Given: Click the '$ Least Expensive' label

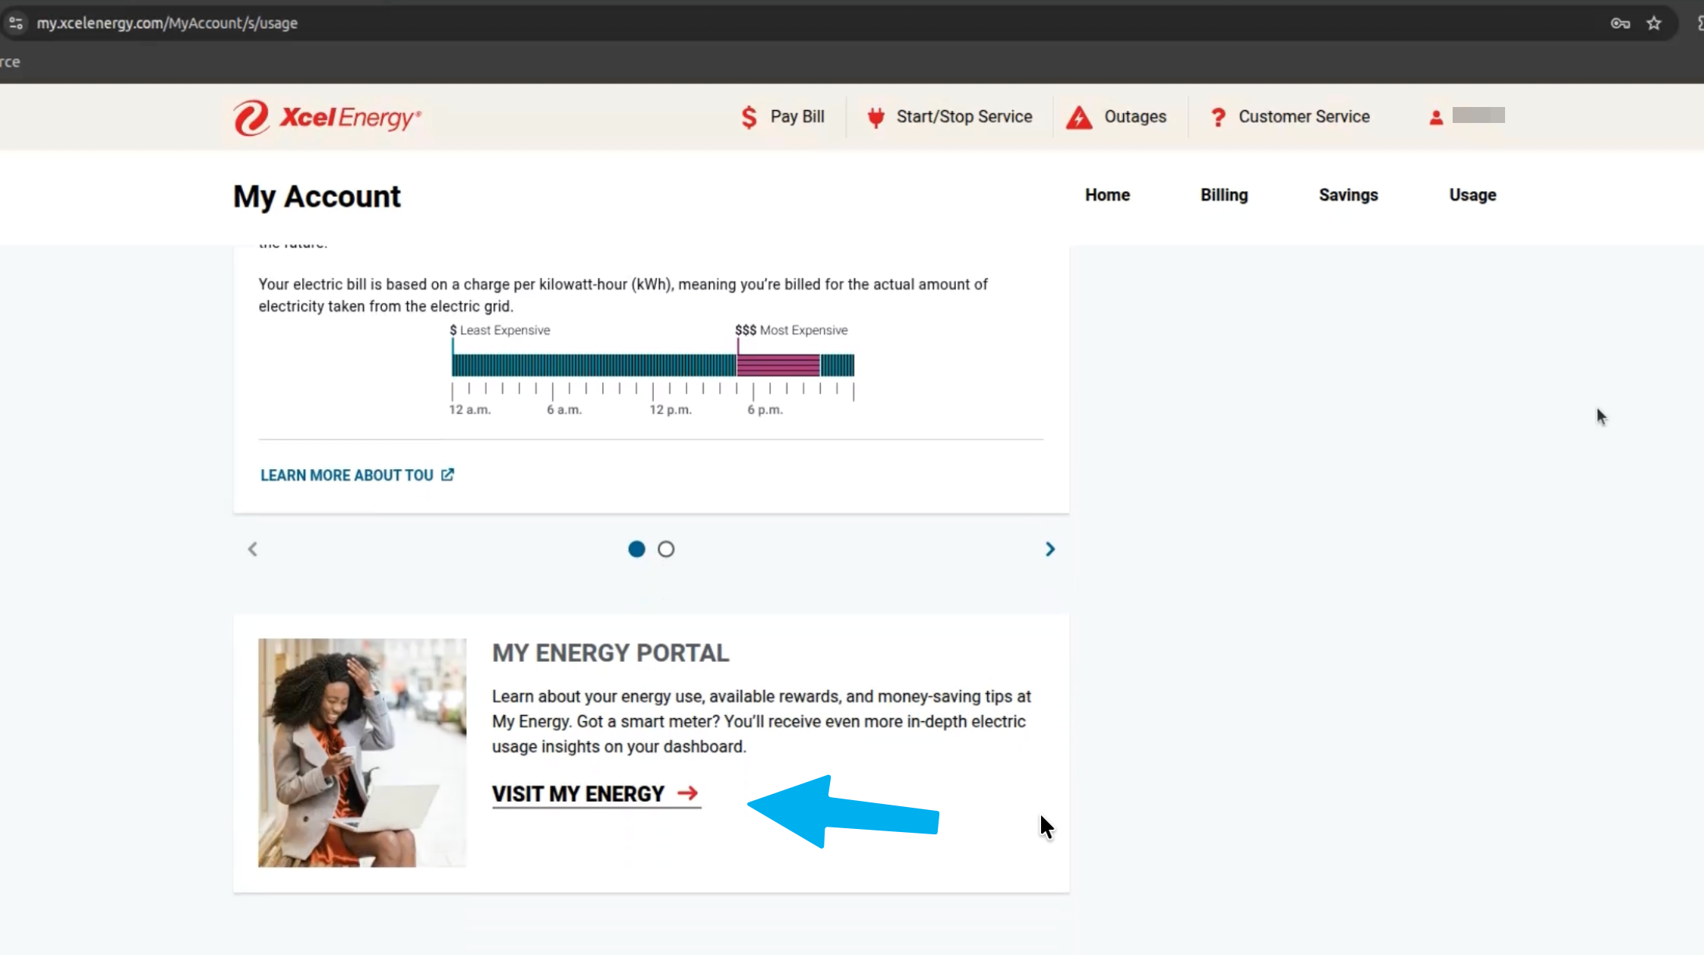Looking at the screenshot, I should click(x=500, y=330).
